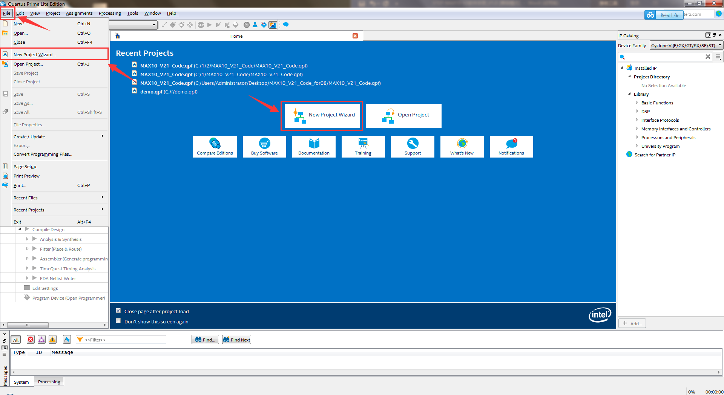Click the Add... button in IP Catalog
Image resolution: width=724 pixels, height=395 pixels.
[632, 323]
